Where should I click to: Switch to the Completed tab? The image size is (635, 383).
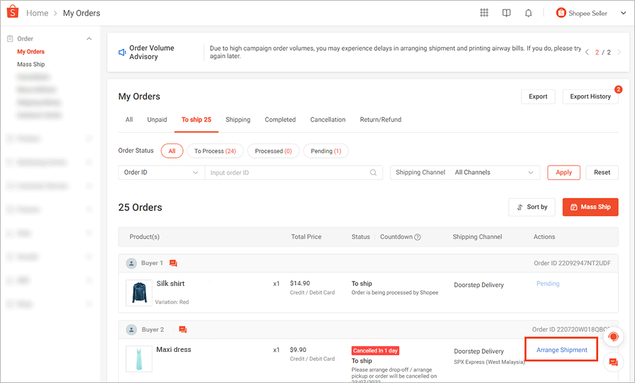(x=280, y=119)
